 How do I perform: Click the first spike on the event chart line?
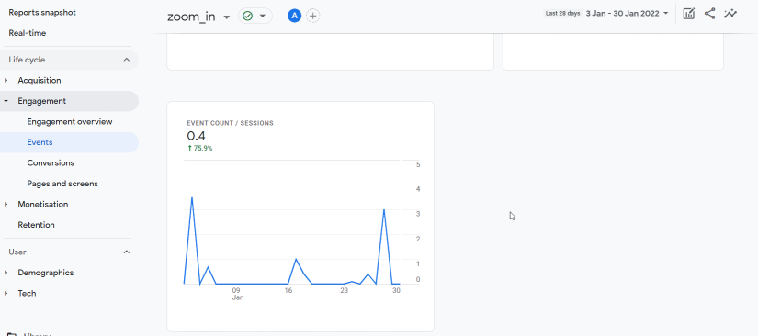pos(192,198)
